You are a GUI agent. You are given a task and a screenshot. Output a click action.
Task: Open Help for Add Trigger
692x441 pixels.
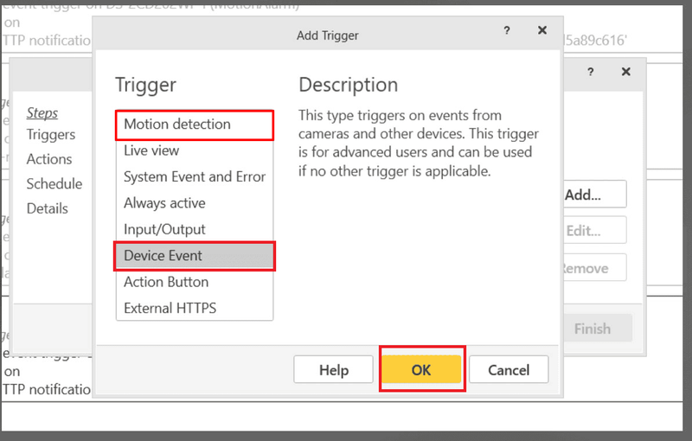click(334, 369)
